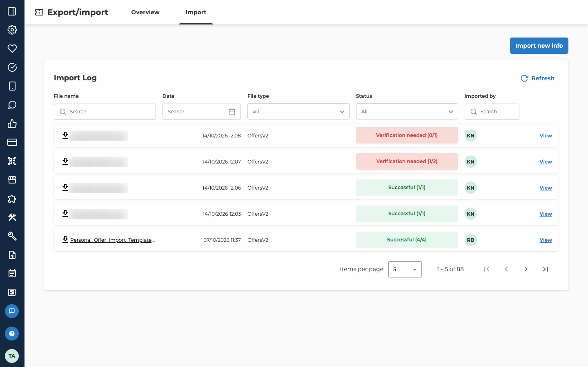588x367 pixels.
Task: Focus the Imported by search field
Action: pos(492,112)
